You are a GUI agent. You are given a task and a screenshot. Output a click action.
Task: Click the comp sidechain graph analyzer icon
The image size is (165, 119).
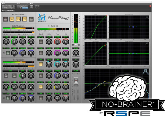tap(147, 44)
